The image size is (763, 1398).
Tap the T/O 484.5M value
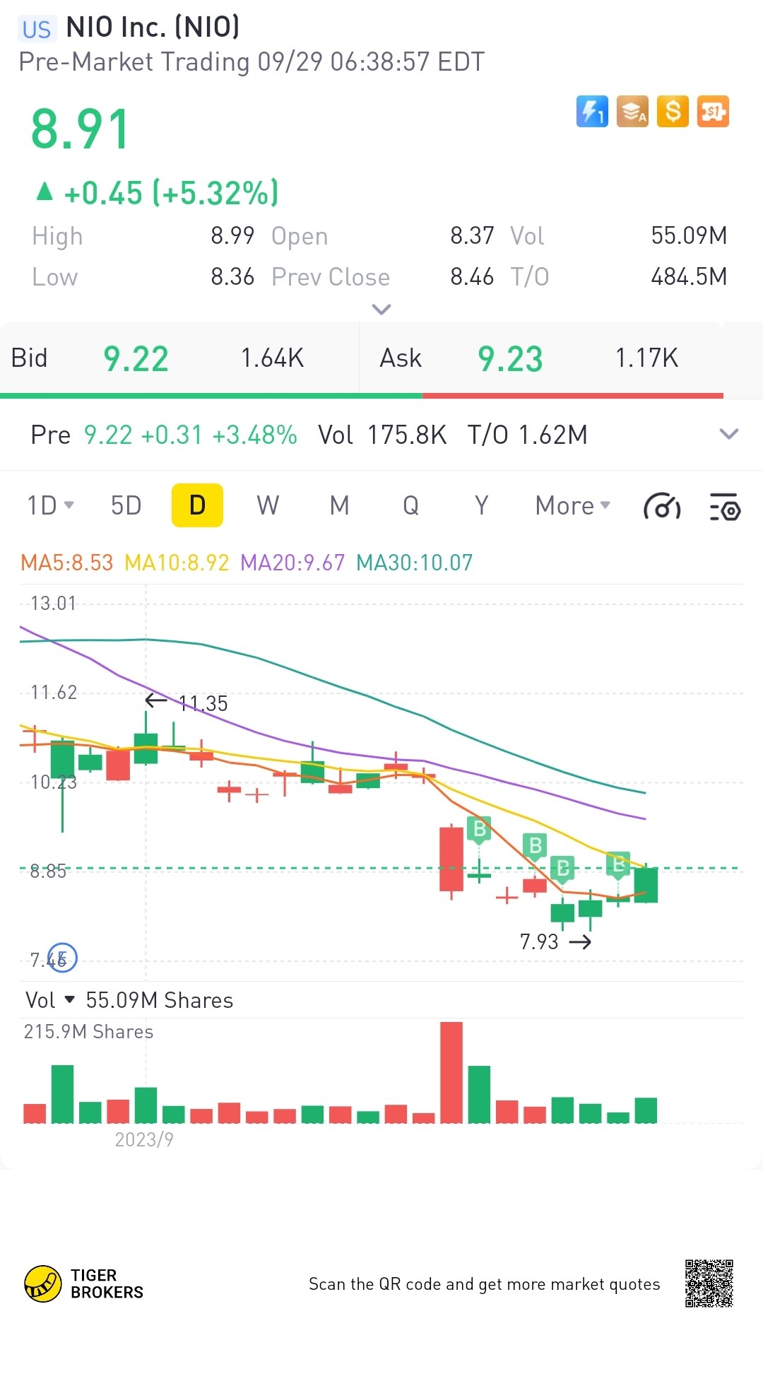click(689, 276)
